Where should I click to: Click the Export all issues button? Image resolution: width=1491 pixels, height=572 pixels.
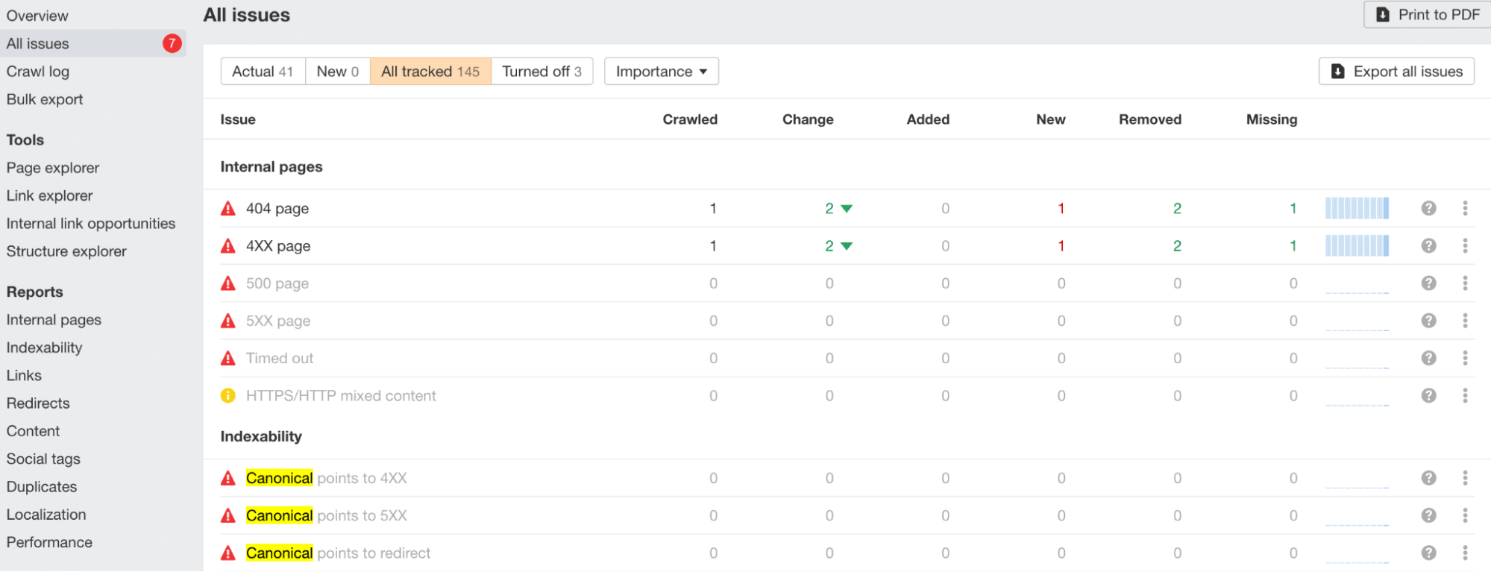1397,72
